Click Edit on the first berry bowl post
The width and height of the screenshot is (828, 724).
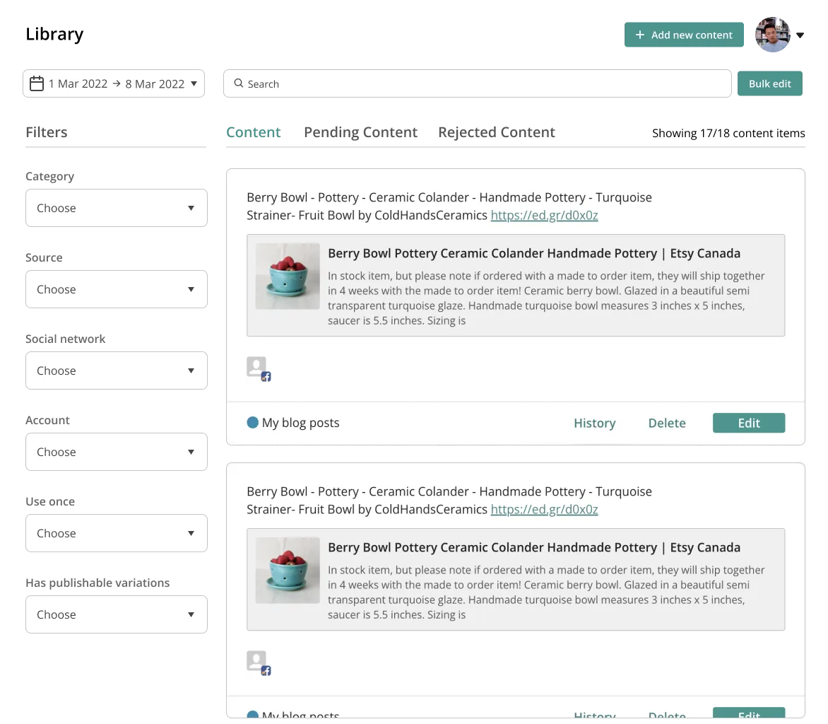[748, 423]
